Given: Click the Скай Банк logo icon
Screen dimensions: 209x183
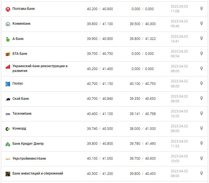Looking at the screenshot, I should tap(8, 99).
